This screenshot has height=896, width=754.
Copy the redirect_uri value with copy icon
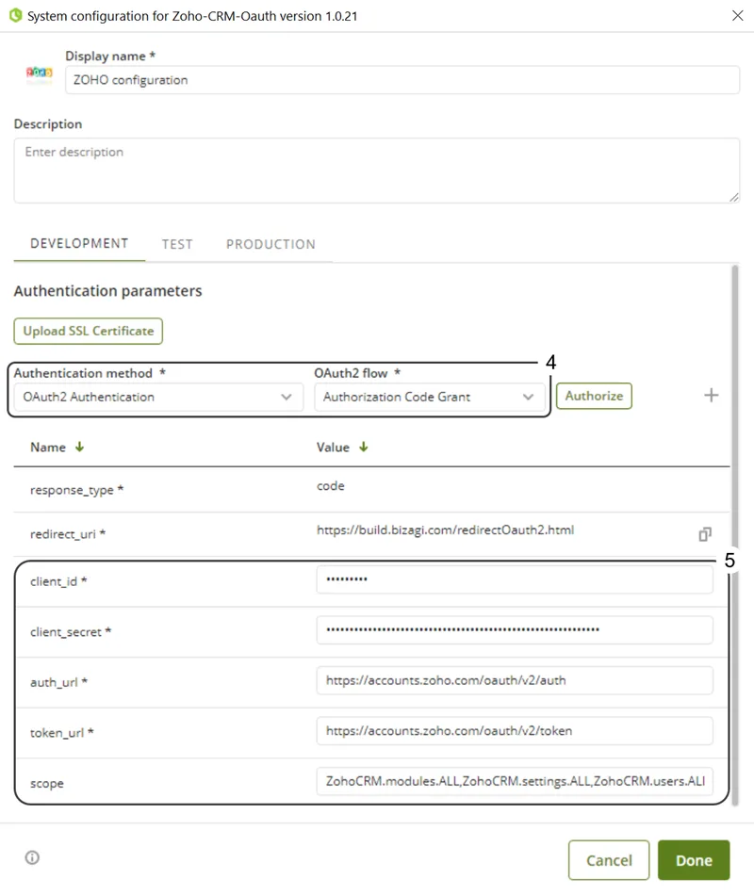[x=705, y=533]
